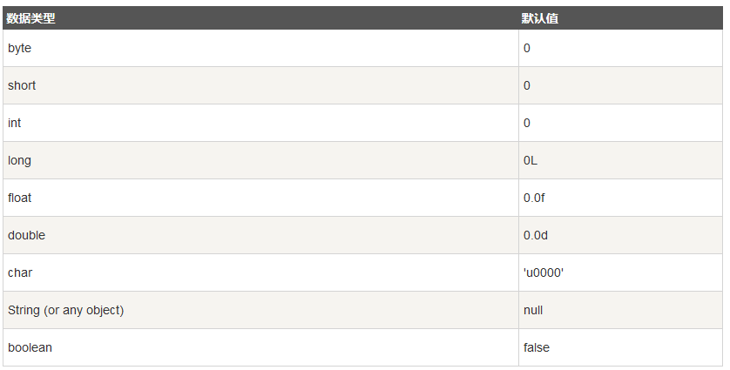The height and width of the screenshot is (370, 730).
Task: Click the false default value cell
Action: (x=537, y=348)
